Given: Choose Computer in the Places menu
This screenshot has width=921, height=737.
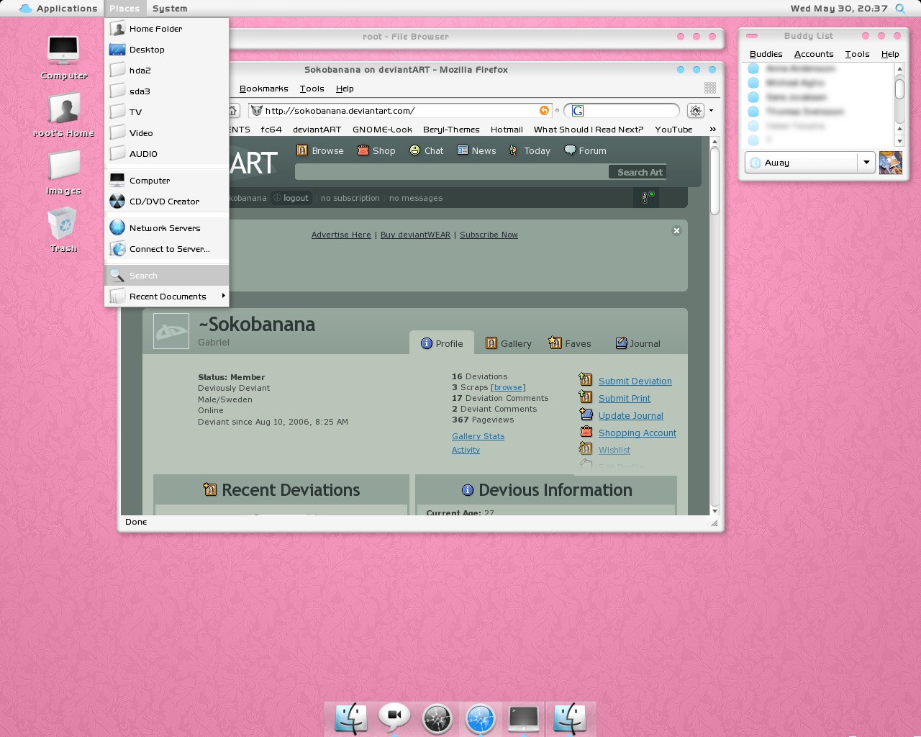Looking at the screenshot, I should click(x=167, y=181).
